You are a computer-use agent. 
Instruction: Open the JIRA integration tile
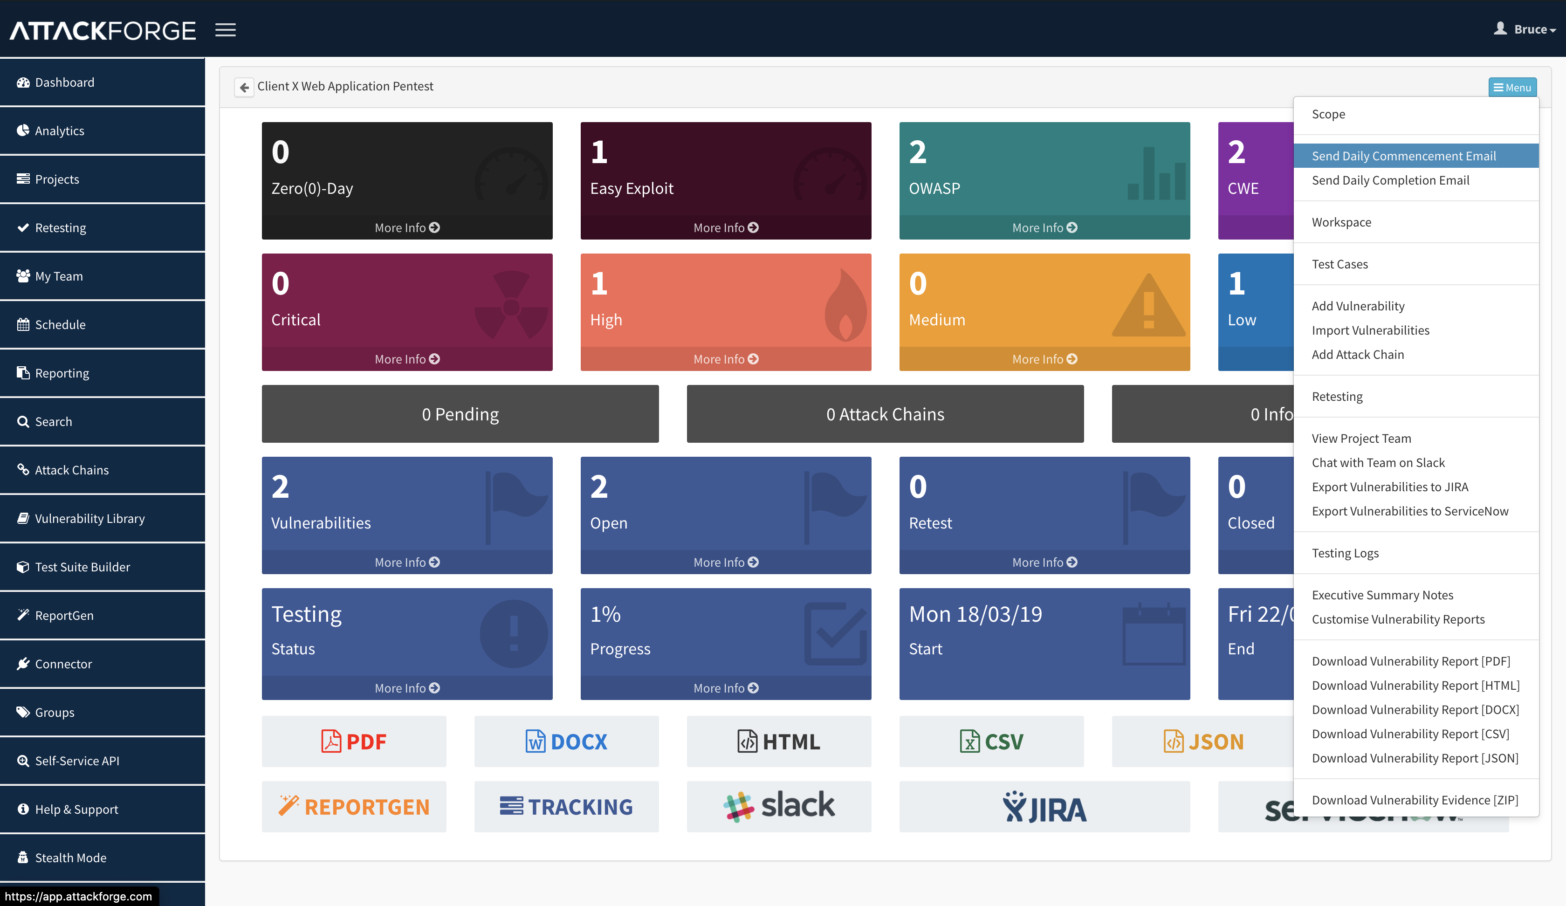pyautogui.click(x=1044, y=807)
